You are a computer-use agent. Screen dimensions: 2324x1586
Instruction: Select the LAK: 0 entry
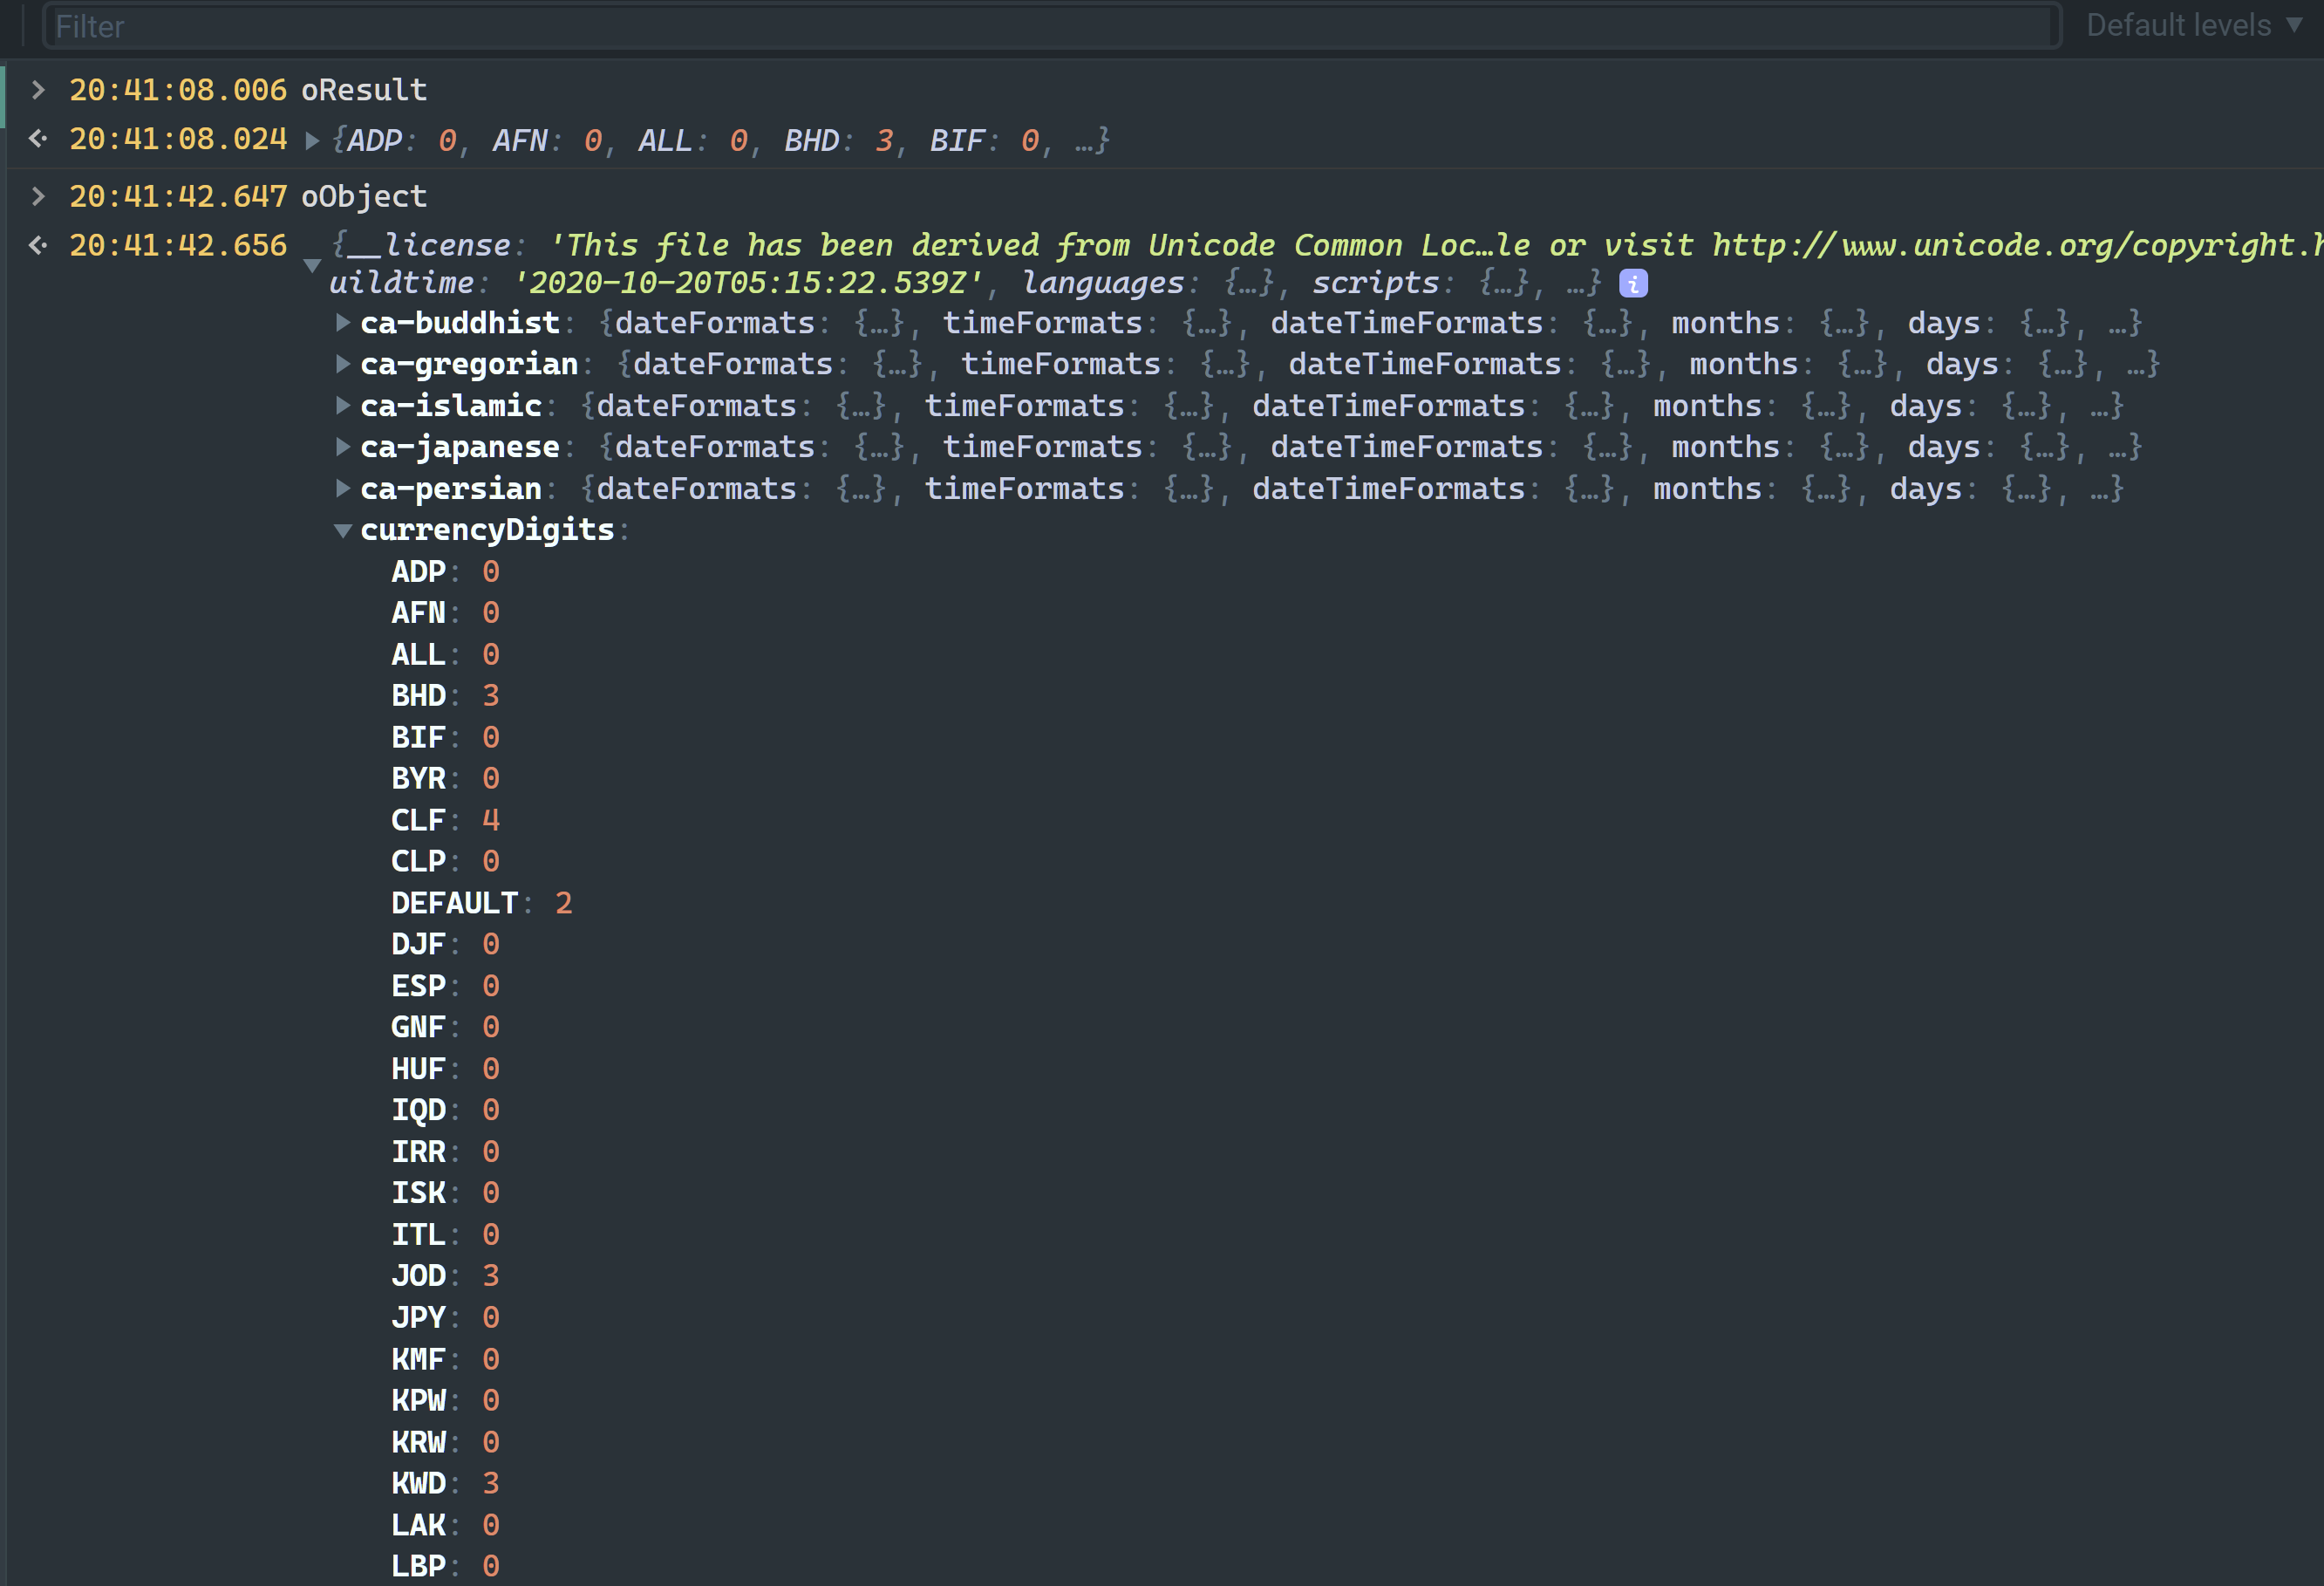445,1526
